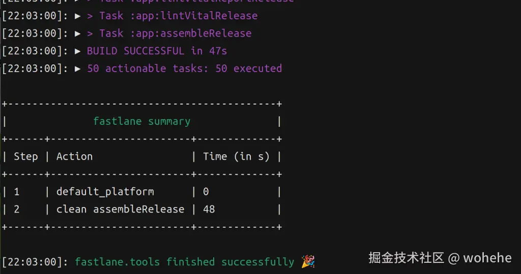Select the BUILD SUCCESSFUL in 47s text

pyautogui.click(x=157, y=51)
